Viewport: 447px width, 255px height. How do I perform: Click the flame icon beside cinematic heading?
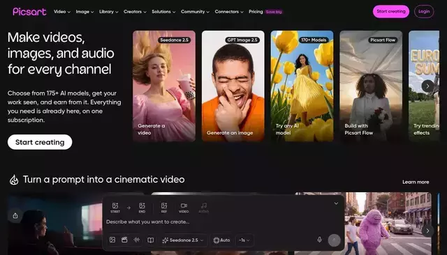(x=14, y=180)
